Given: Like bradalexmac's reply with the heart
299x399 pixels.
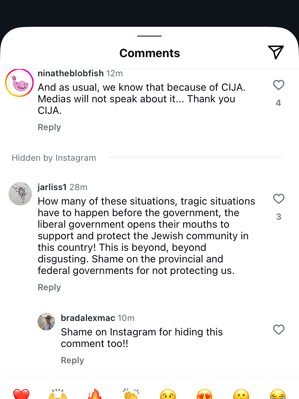Looking at the screenshot, I should click(278, 330).
